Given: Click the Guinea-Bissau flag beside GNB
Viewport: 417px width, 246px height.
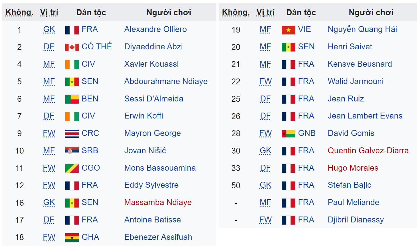Looking at the screenshot, I should click(x=288, y=134).
